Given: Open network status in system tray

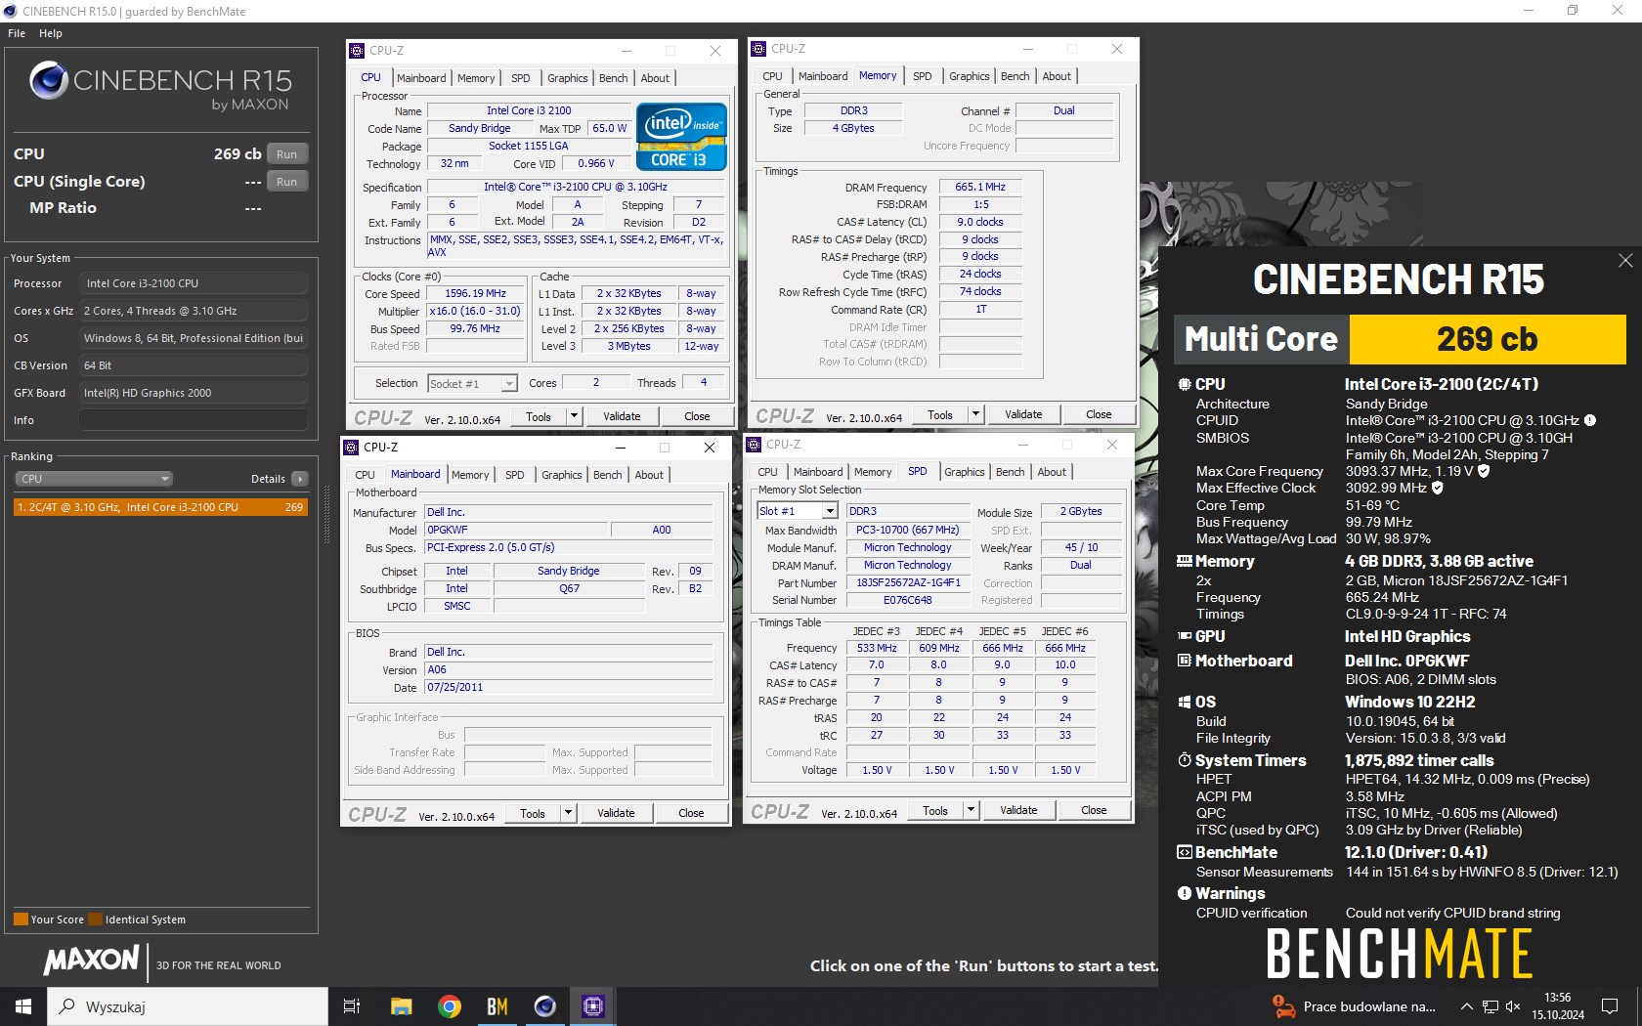Looking at the screenshot, I should [1490, 1006].
